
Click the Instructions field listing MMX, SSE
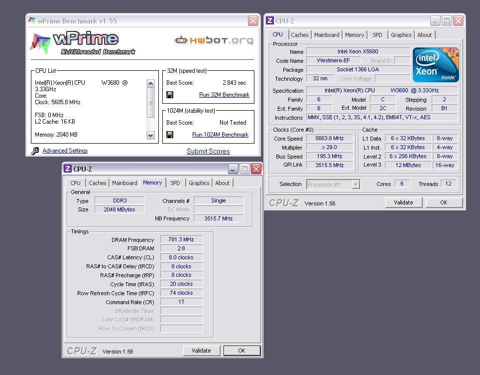(382, 117)
